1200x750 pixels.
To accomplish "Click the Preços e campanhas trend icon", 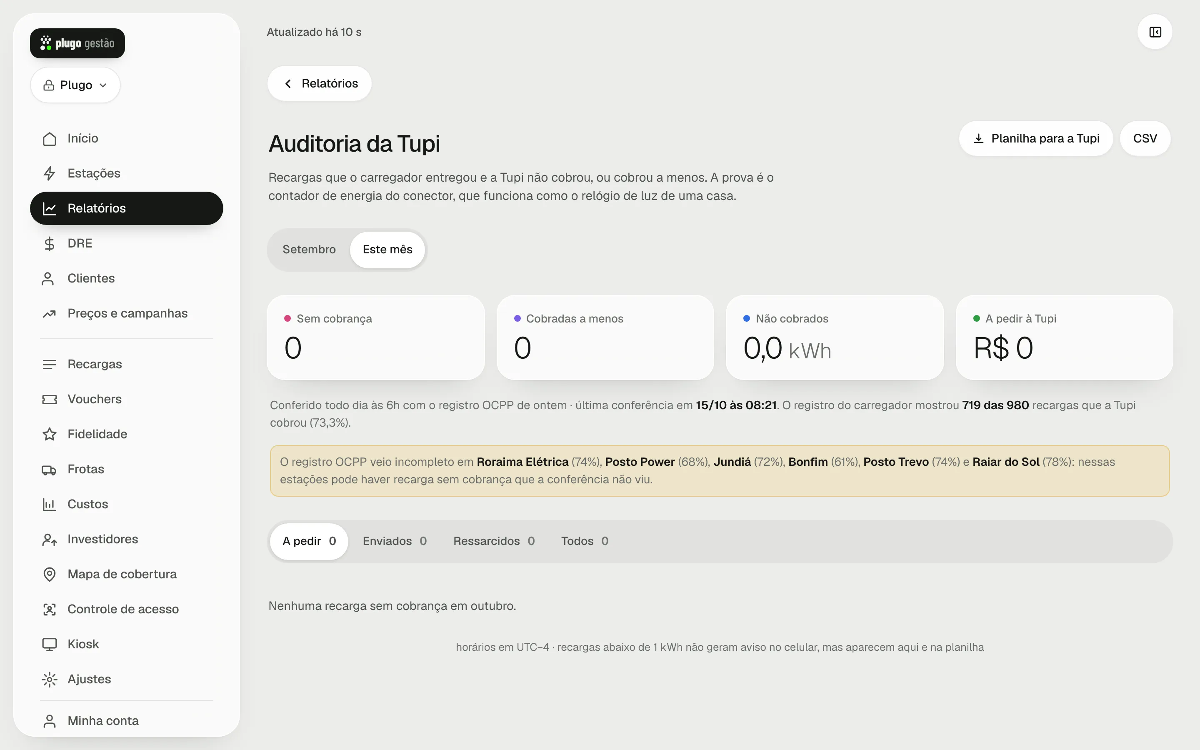I will (x=49, y=313).
